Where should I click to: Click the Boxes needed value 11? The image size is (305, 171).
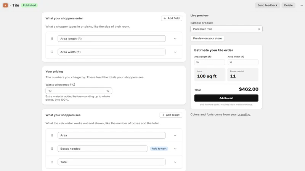click(x=233, y=76)
